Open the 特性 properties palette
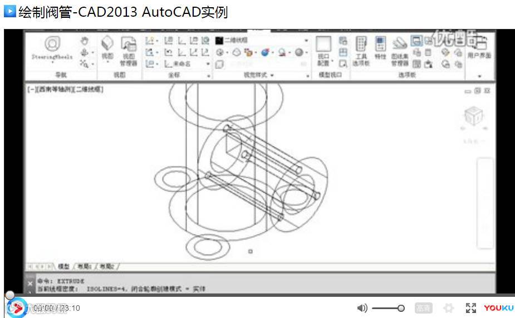This screenshot has height=318, width=515. (380, 48)
